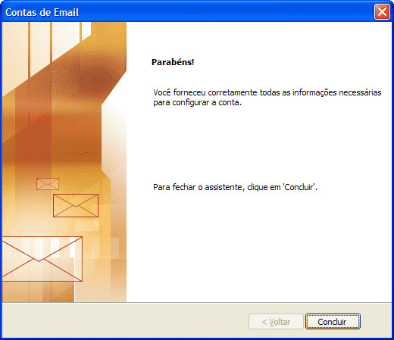Click the medium envelope icon in banner
This screenshot has height=340, width=394.
tap(76, 205)
